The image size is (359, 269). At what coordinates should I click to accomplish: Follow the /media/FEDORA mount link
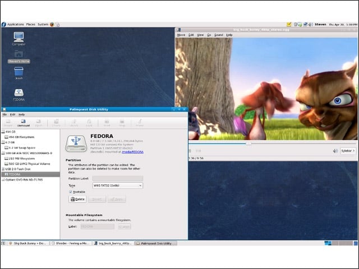pos(132,152)
